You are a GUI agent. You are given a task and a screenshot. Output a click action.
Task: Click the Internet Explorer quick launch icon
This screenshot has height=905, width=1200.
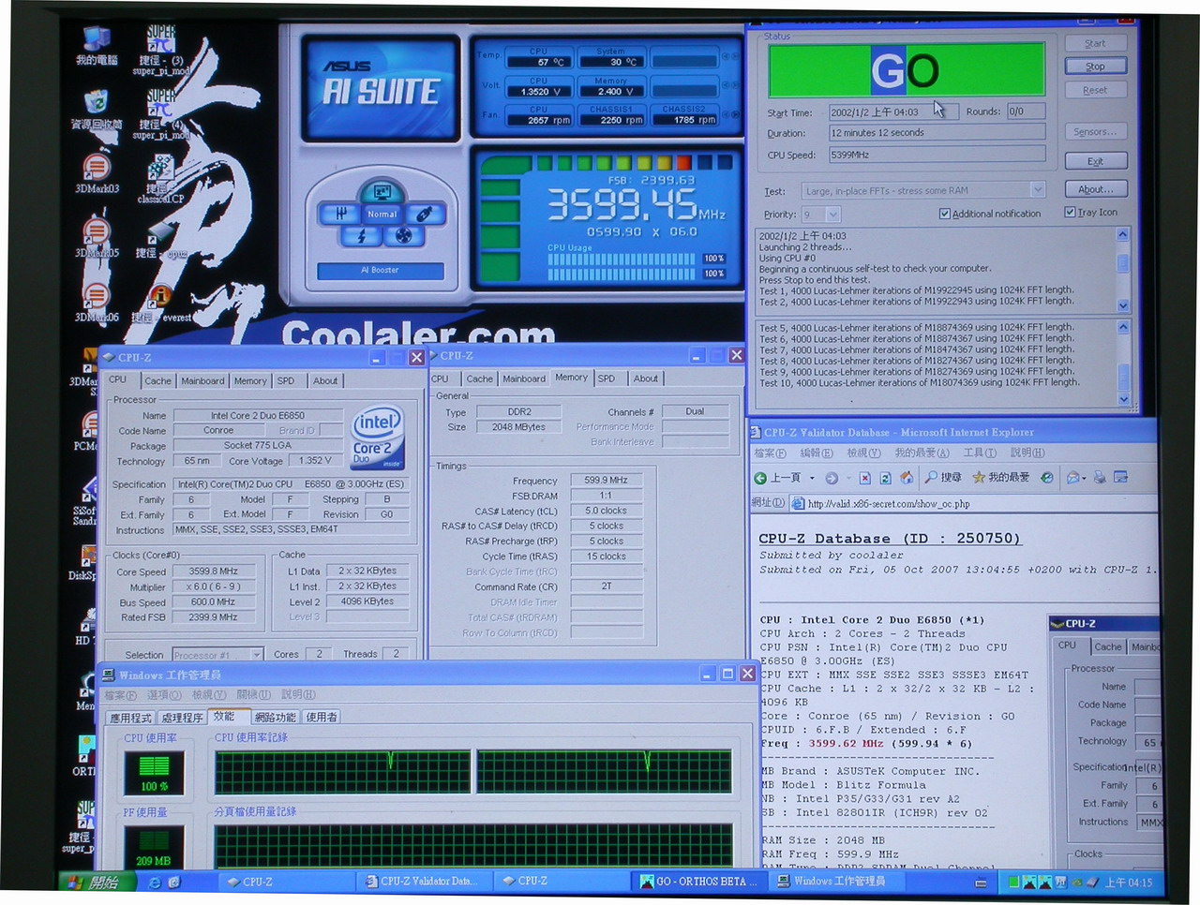tap(155, 882)
